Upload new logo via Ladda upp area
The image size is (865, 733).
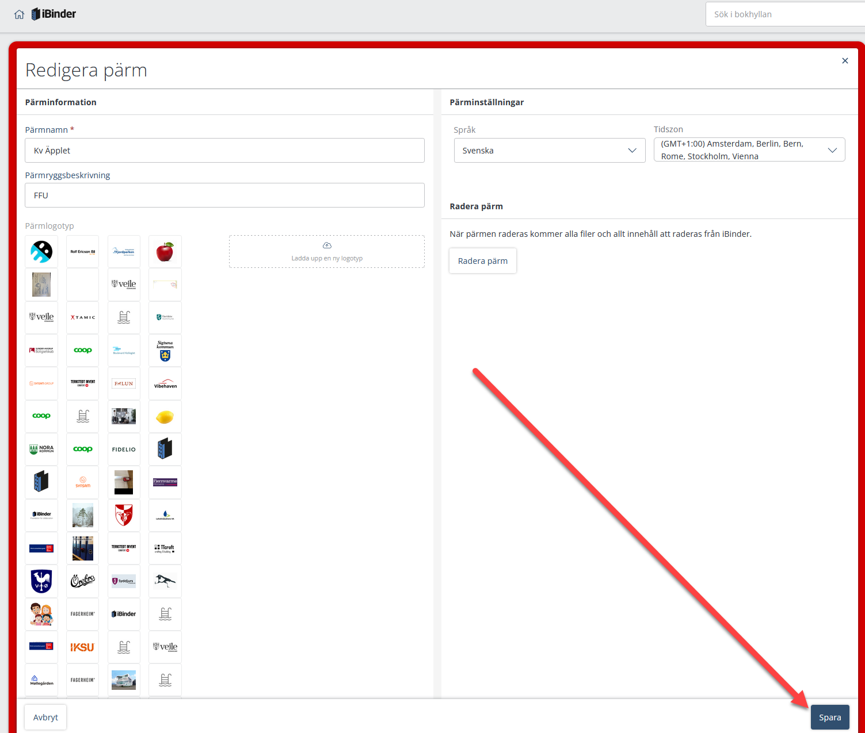point(327,251)
